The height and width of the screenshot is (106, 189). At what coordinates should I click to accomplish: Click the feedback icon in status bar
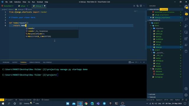tap(183, 100)
